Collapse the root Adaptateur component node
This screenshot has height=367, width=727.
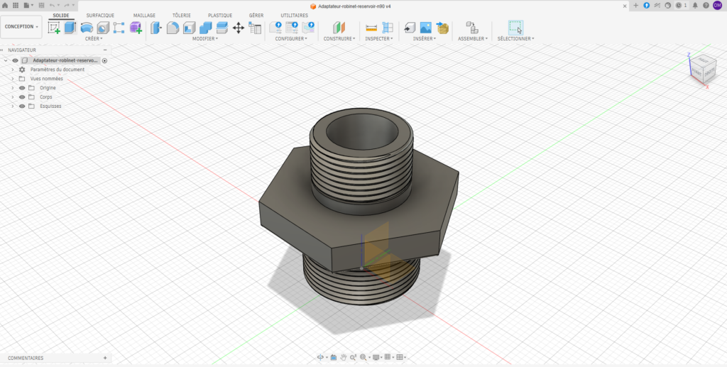coord(6,60)
